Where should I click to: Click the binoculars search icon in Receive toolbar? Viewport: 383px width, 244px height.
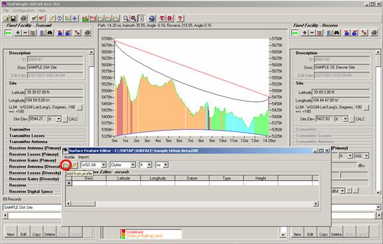(337, 32)
